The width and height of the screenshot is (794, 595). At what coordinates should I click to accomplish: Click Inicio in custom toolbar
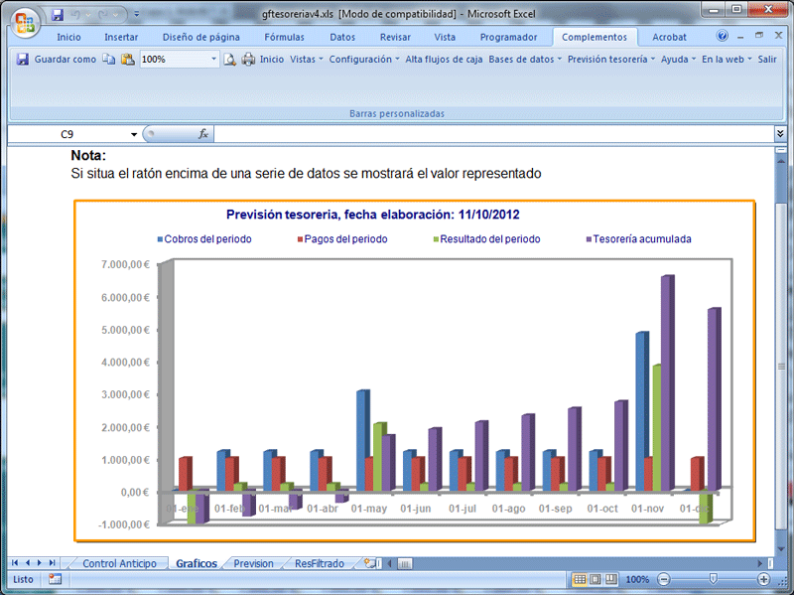(272, 60)
